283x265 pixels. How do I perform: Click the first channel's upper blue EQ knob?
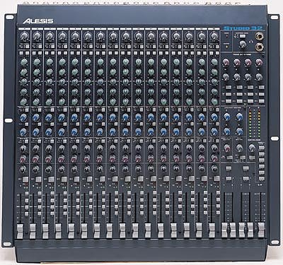23,117
